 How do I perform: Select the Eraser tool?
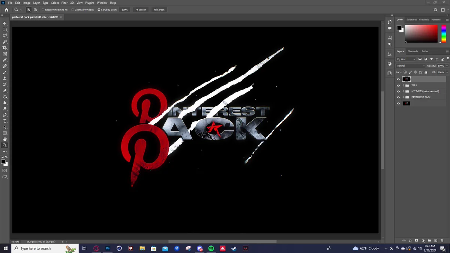click(x=5, y=91)
